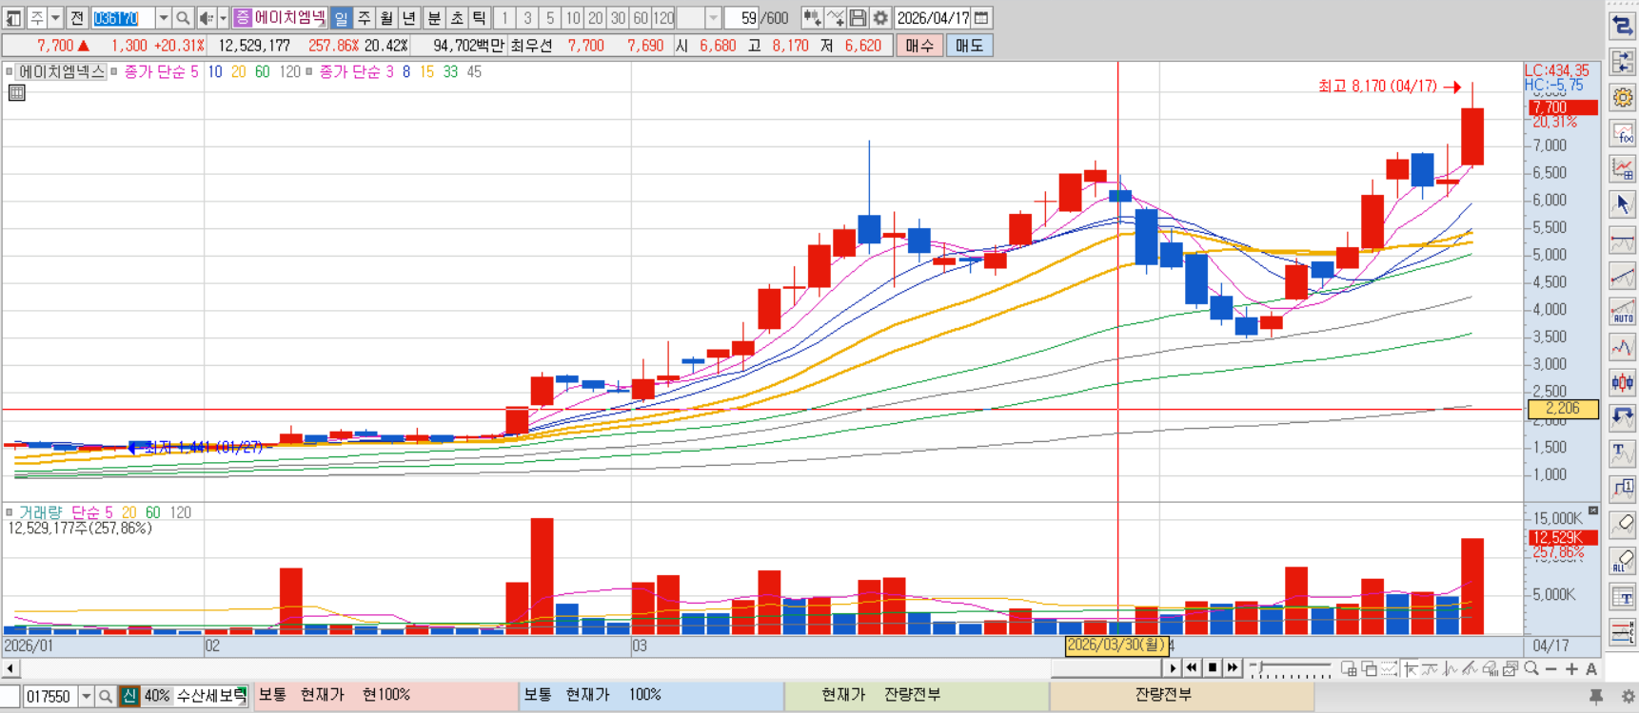Screen dimensions: 1639x713
Task: Click the 59 candle count field
Action: pos(742,18)
